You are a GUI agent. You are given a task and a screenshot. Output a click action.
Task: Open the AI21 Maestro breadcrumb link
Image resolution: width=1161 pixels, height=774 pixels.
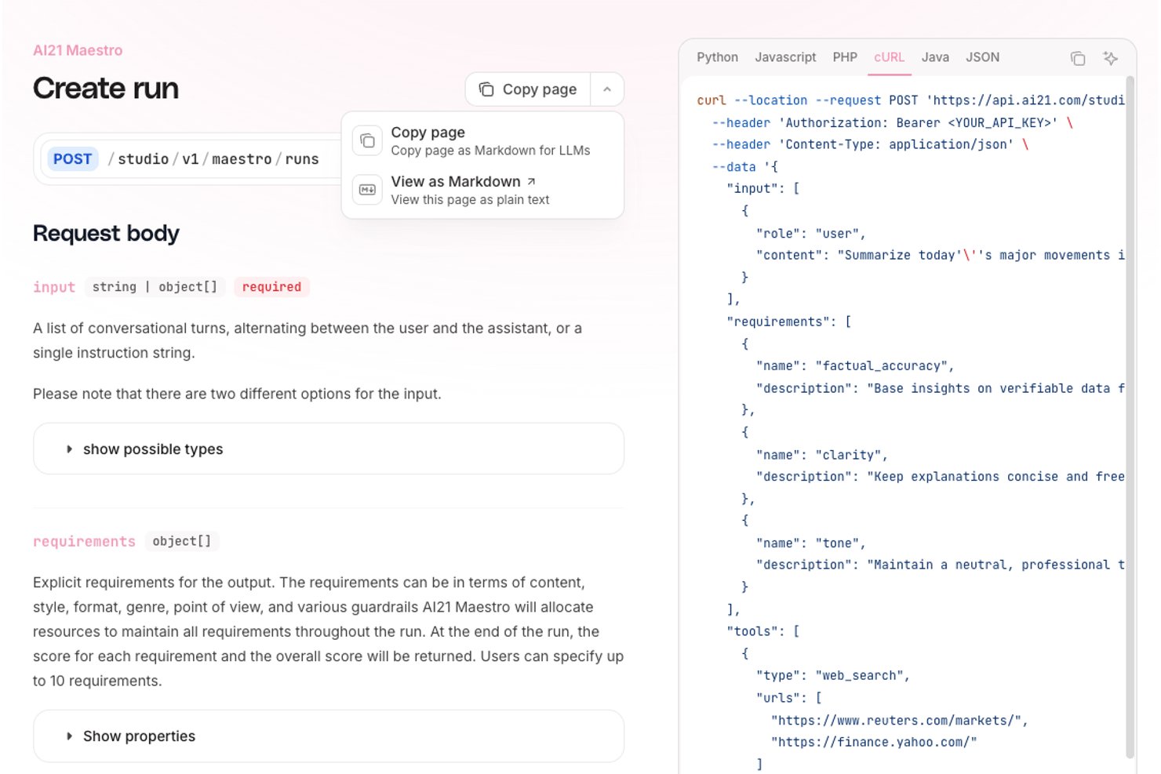click(78, 50)
